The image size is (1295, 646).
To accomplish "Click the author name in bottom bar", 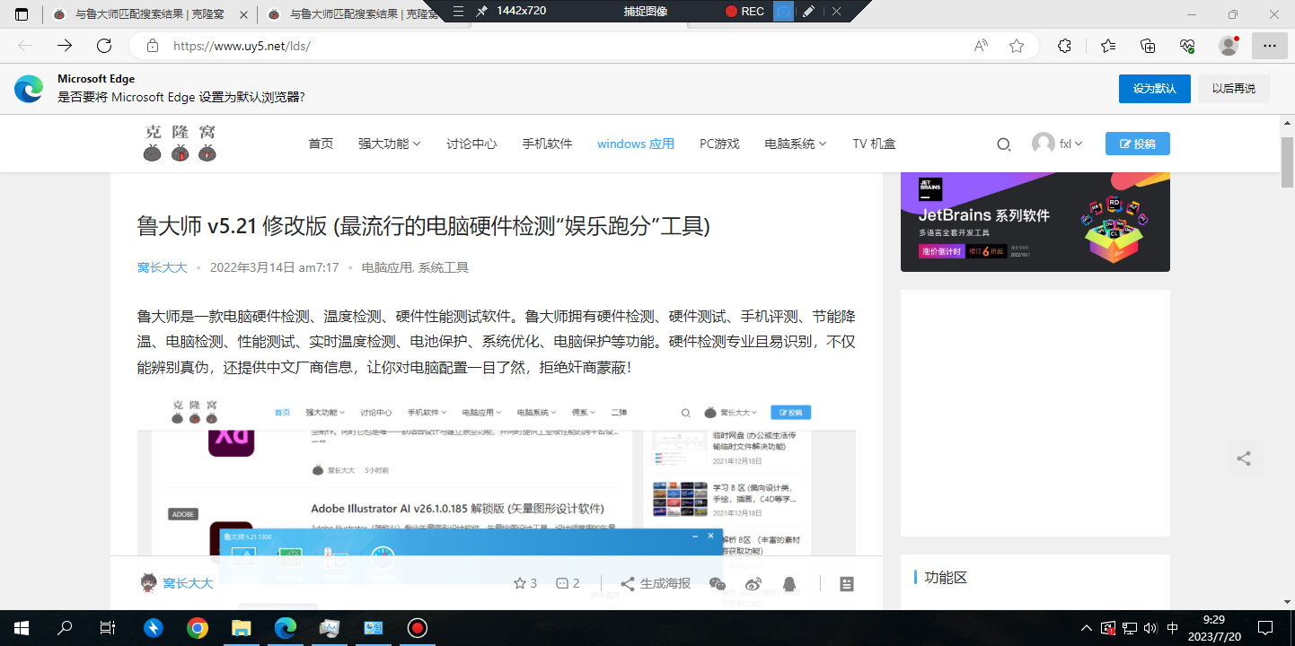I will pos(188,583).
